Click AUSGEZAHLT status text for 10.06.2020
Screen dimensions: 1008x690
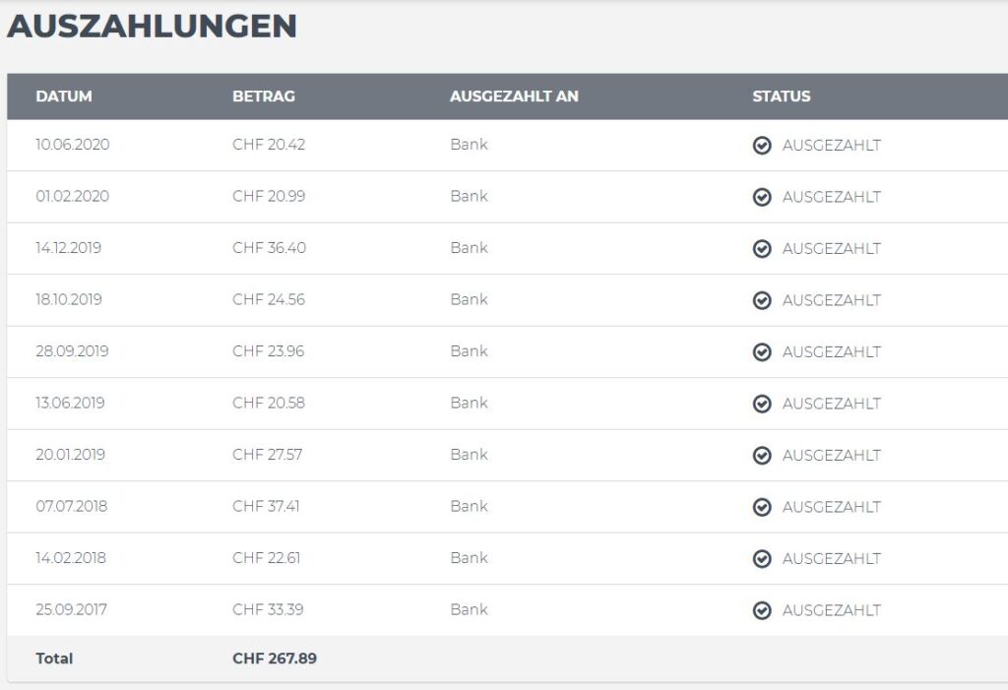pyautogui.click(x=831, y=146)
